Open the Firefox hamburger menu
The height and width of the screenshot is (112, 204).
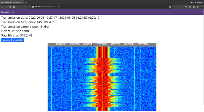pos(201,7)
